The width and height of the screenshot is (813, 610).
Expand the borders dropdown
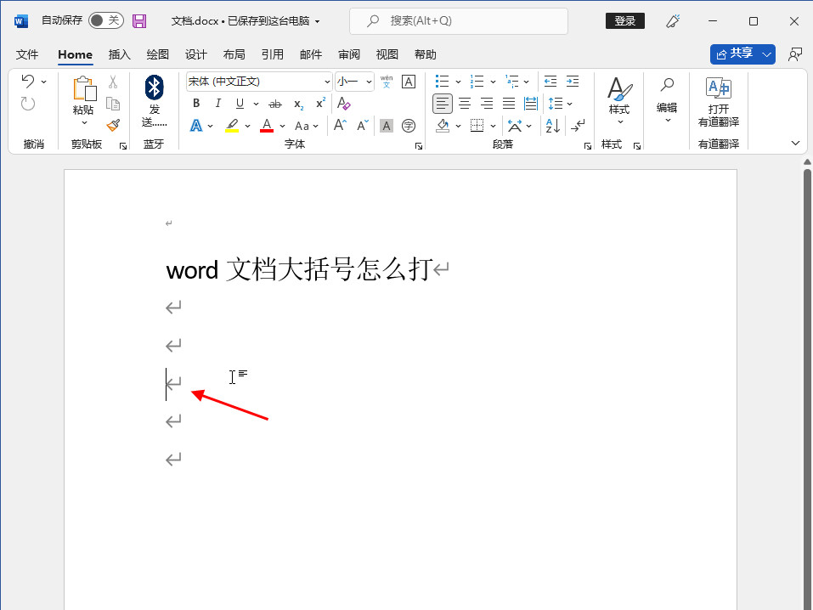click(493, 126)
